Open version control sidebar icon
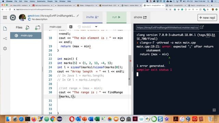This screenshot has width=219, height=123. [5, 39]
